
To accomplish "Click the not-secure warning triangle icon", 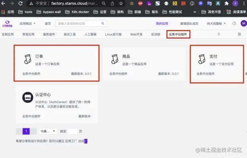I will tap(31, 4).
